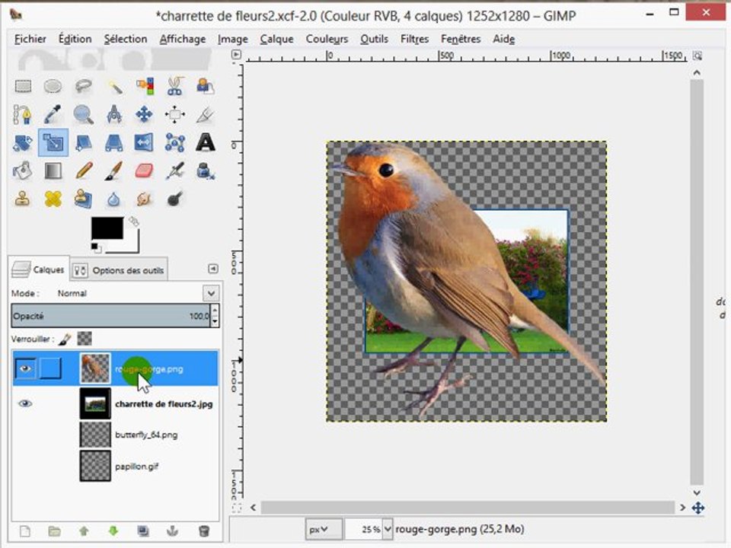Select the Ellipse Select tool

(53, 86)
